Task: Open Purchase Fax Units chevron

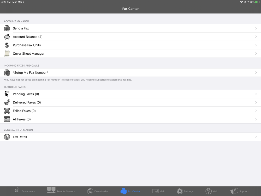Action: point(256,45)
